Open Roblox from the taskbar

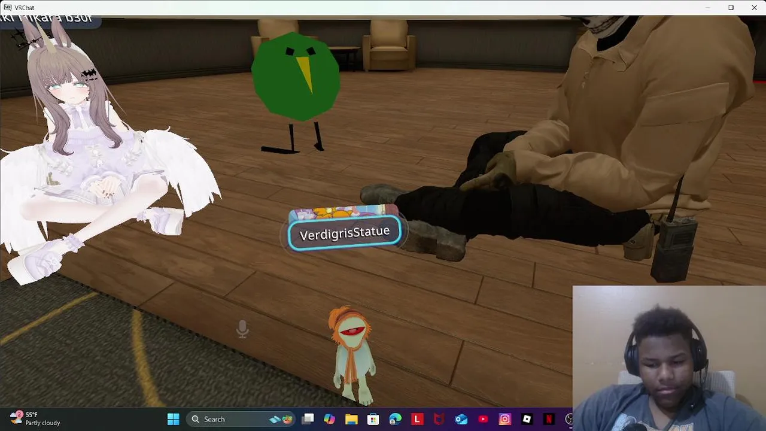click(527, 419)
